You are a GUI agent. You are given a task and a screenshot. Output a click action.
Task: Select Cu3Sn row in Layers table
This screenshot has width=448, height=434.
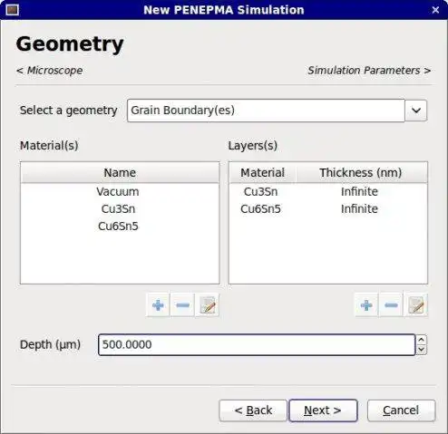click(x=328, y=192)
